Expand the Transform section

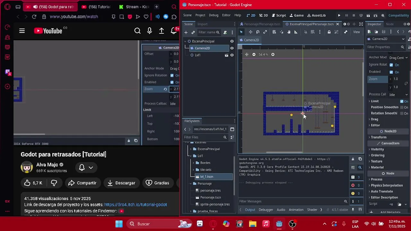(x=379, y=137)
